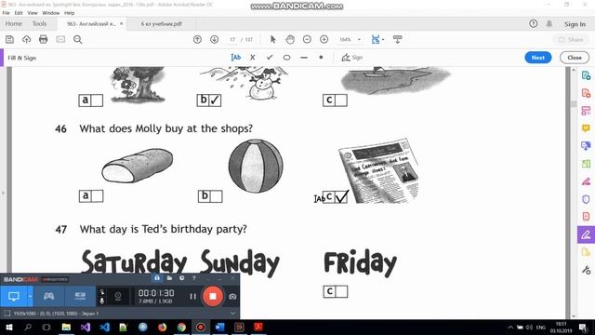Image resolution: width=595 pixels, height=335 pixels.
Task: Tick checkbox a under the bread
Action: point(97,196)
